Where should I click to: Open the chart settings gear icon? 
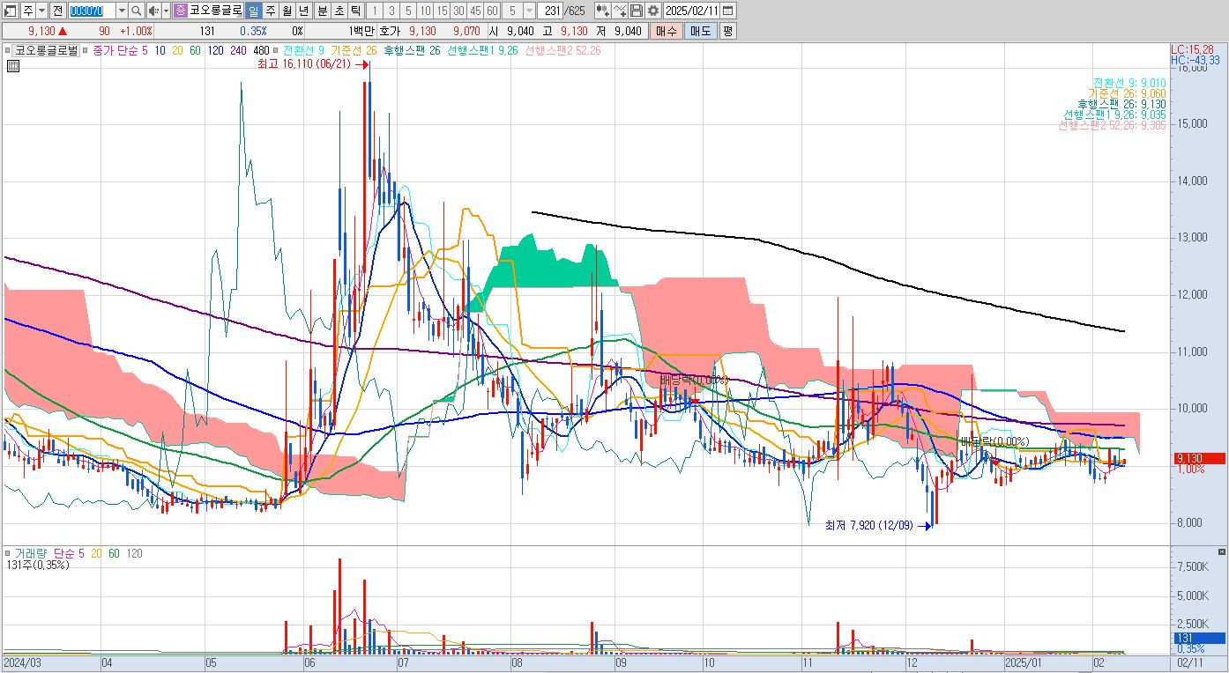pyautogui.click(x=653, y=11)
